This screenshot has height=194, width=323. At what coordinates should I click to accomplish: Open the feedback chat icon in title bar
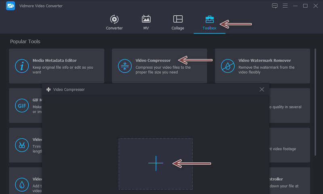[x=275, y=6]
